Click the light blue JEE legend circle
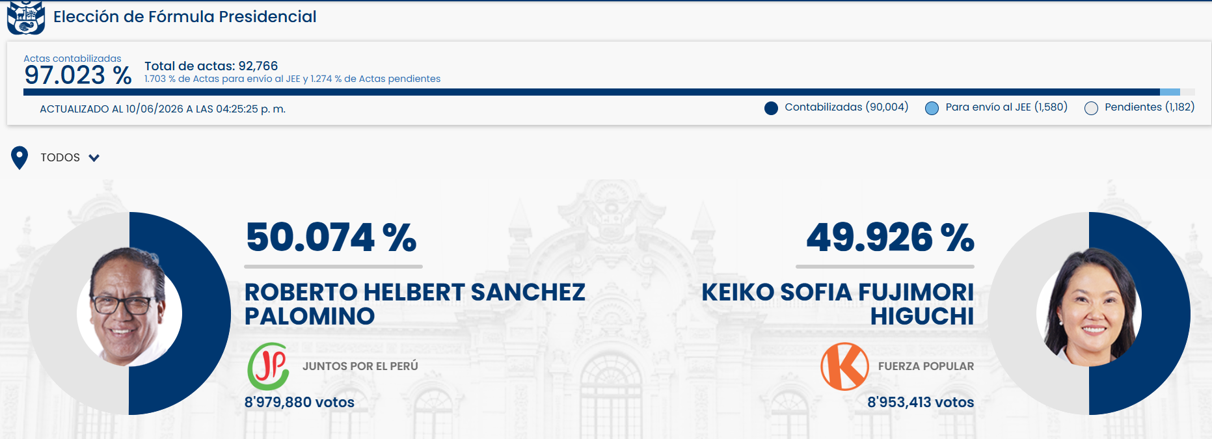Viewport: 1212px width, 439px height. pyautogui.click(x=932, y=108)
